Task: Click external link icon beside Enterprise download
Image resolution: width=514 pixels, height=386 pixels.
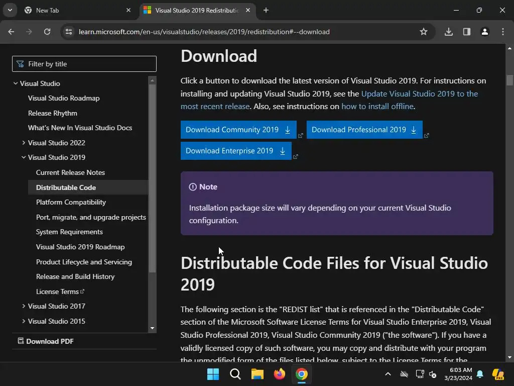Action: pyautogui.click(x=295, y=157)
